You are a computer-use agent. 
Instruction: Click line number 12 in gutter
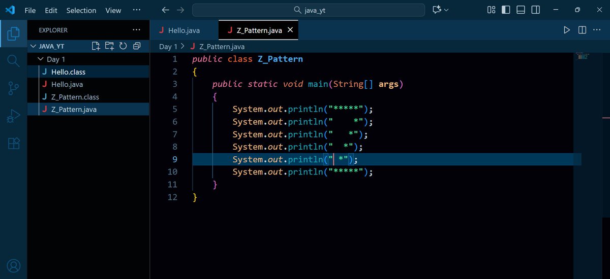[172, 197]
